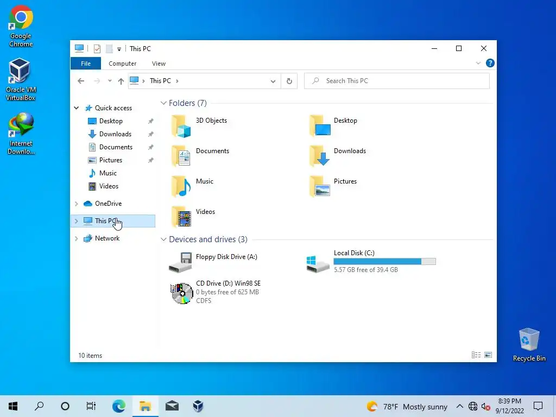This screenshot has width=556, height=417.
Task: Open the 3D Objects folder
Action: pos(199,126)
